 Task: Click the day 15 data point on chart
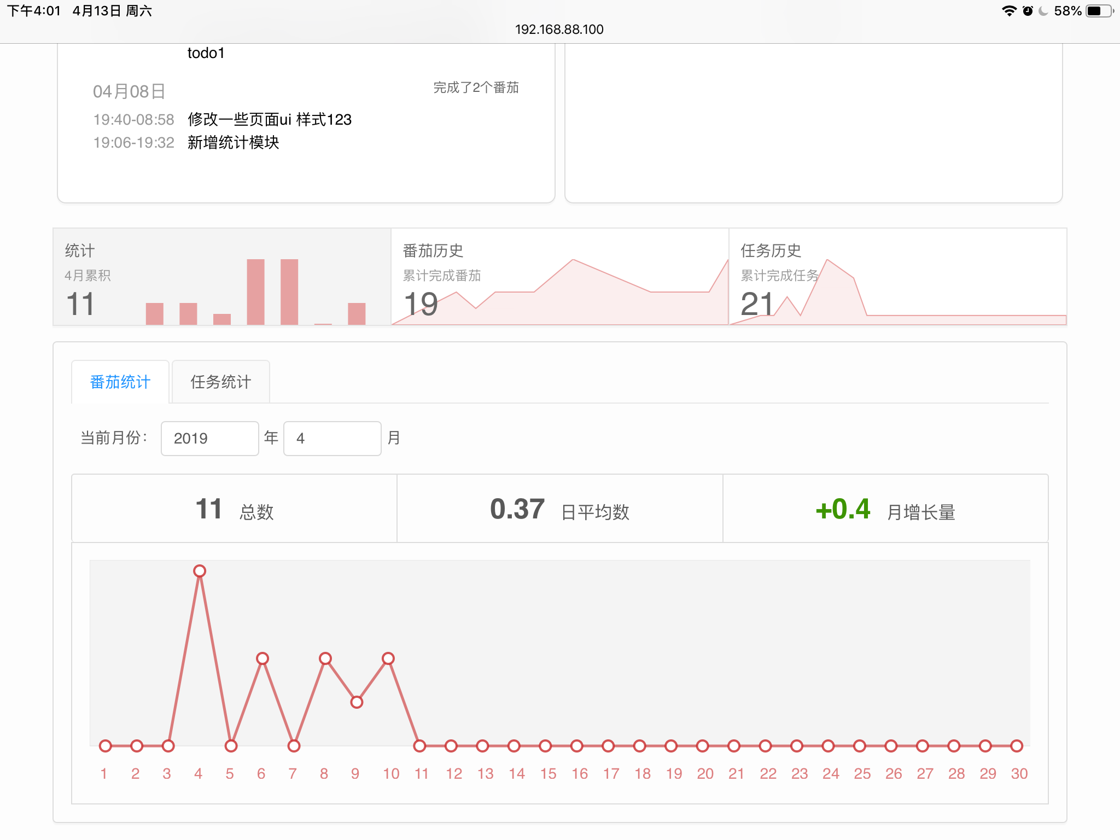point(545,746)
